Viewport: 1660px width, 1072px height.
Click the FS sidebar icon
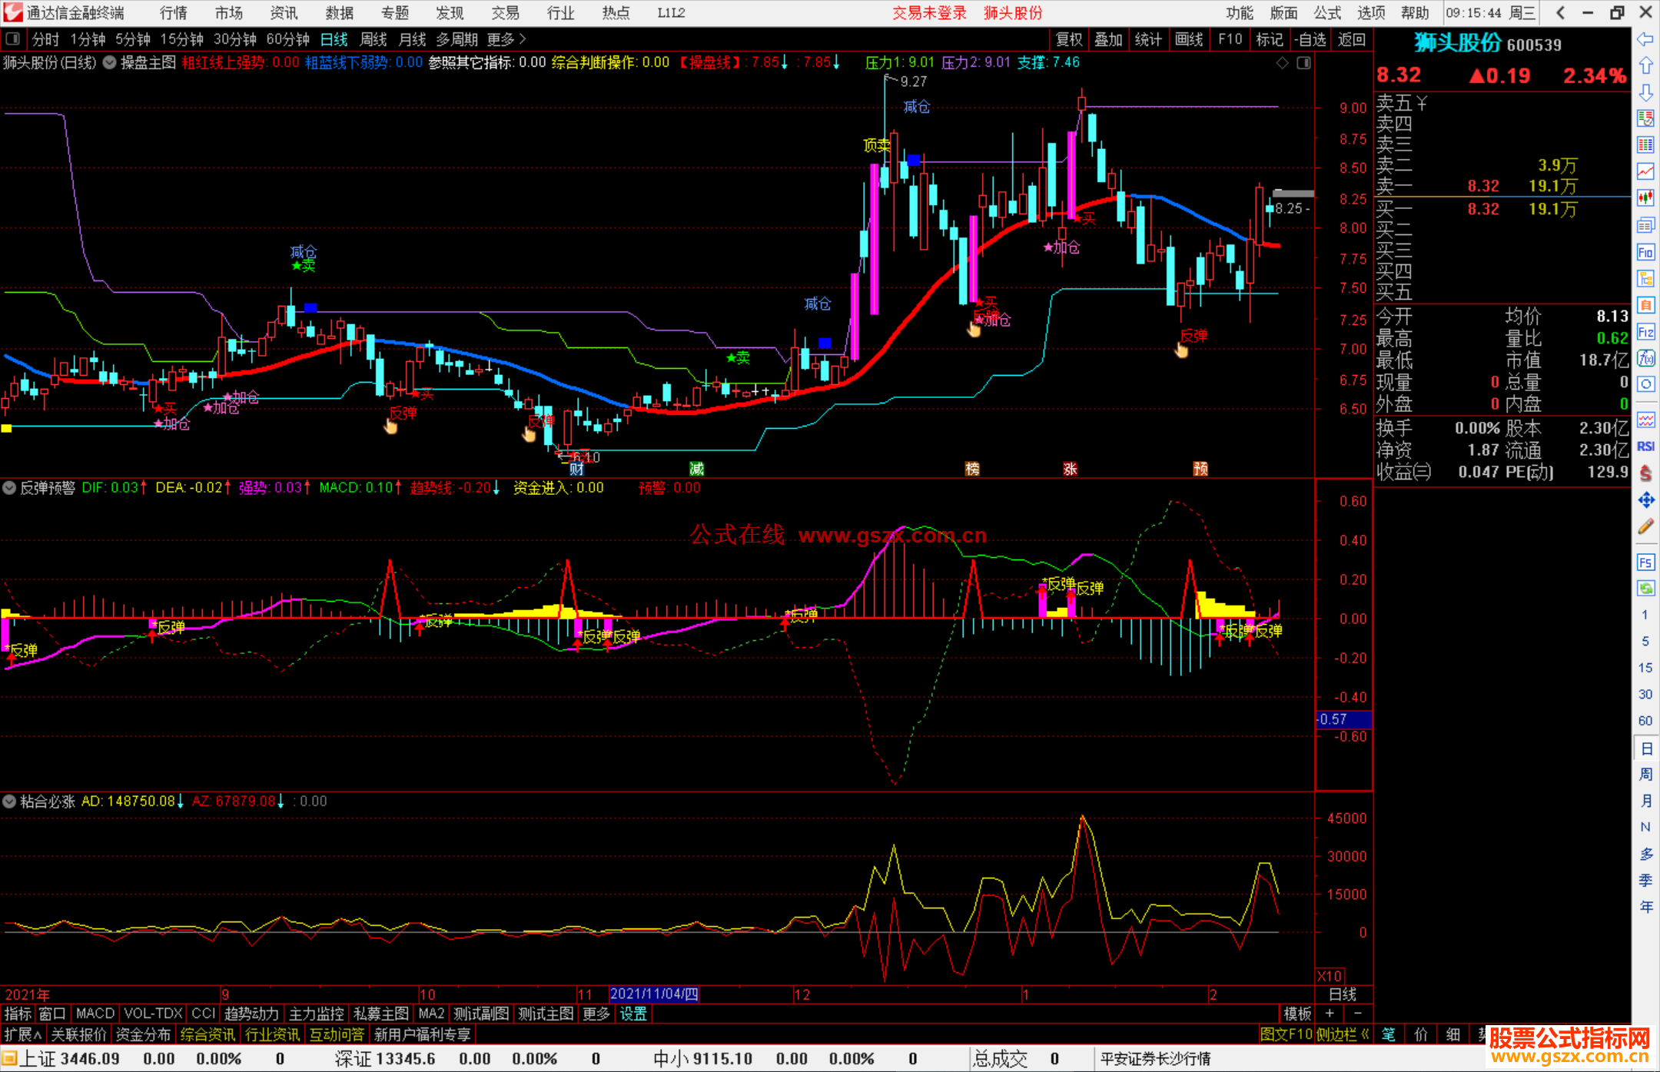point(1645,563)
